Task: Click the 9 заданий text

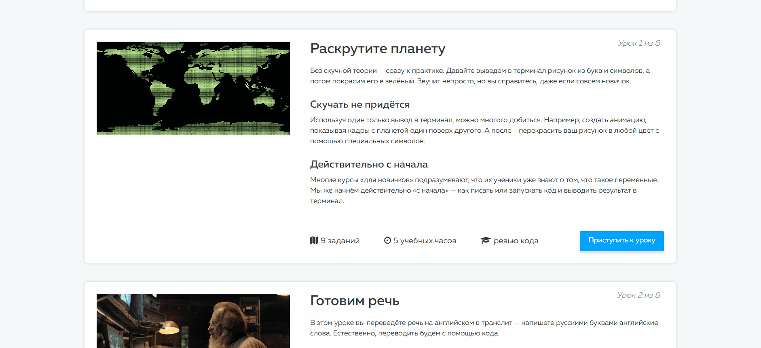Action: pos(340,240)
